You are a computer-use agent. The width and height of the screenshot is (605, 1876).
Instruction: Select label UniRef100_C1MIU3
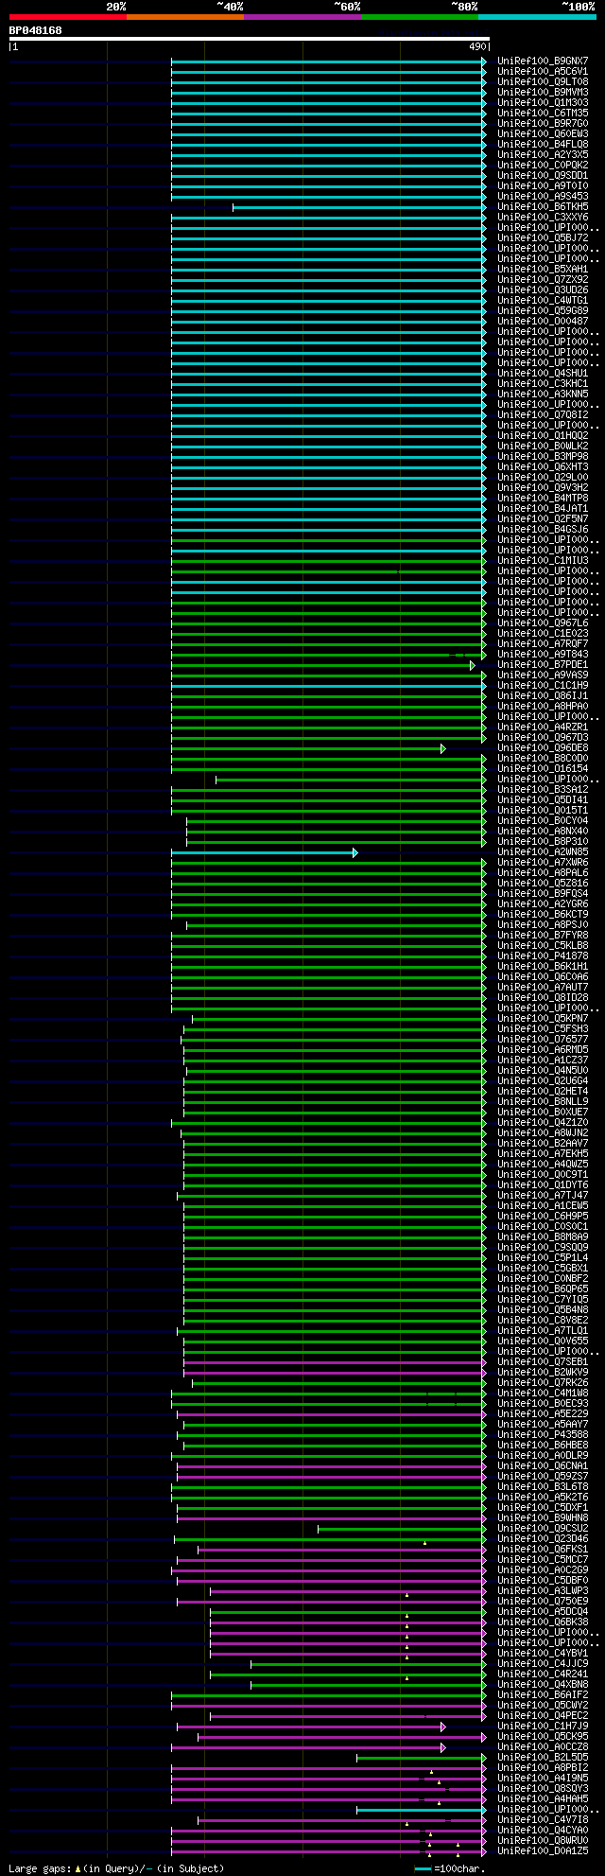point(543,561)
